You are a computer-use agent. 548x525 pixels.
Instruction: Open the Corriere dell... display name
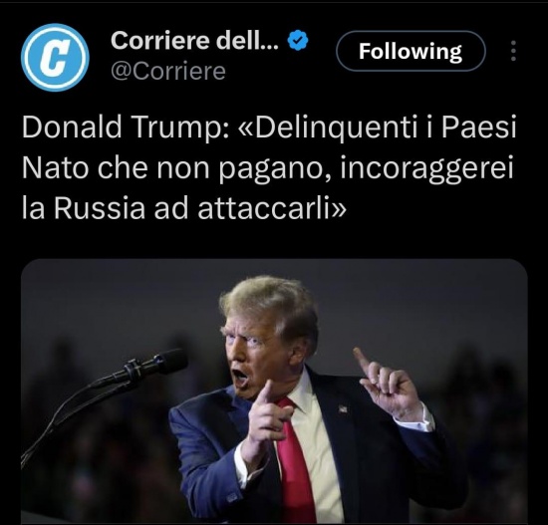pos(194,40)
